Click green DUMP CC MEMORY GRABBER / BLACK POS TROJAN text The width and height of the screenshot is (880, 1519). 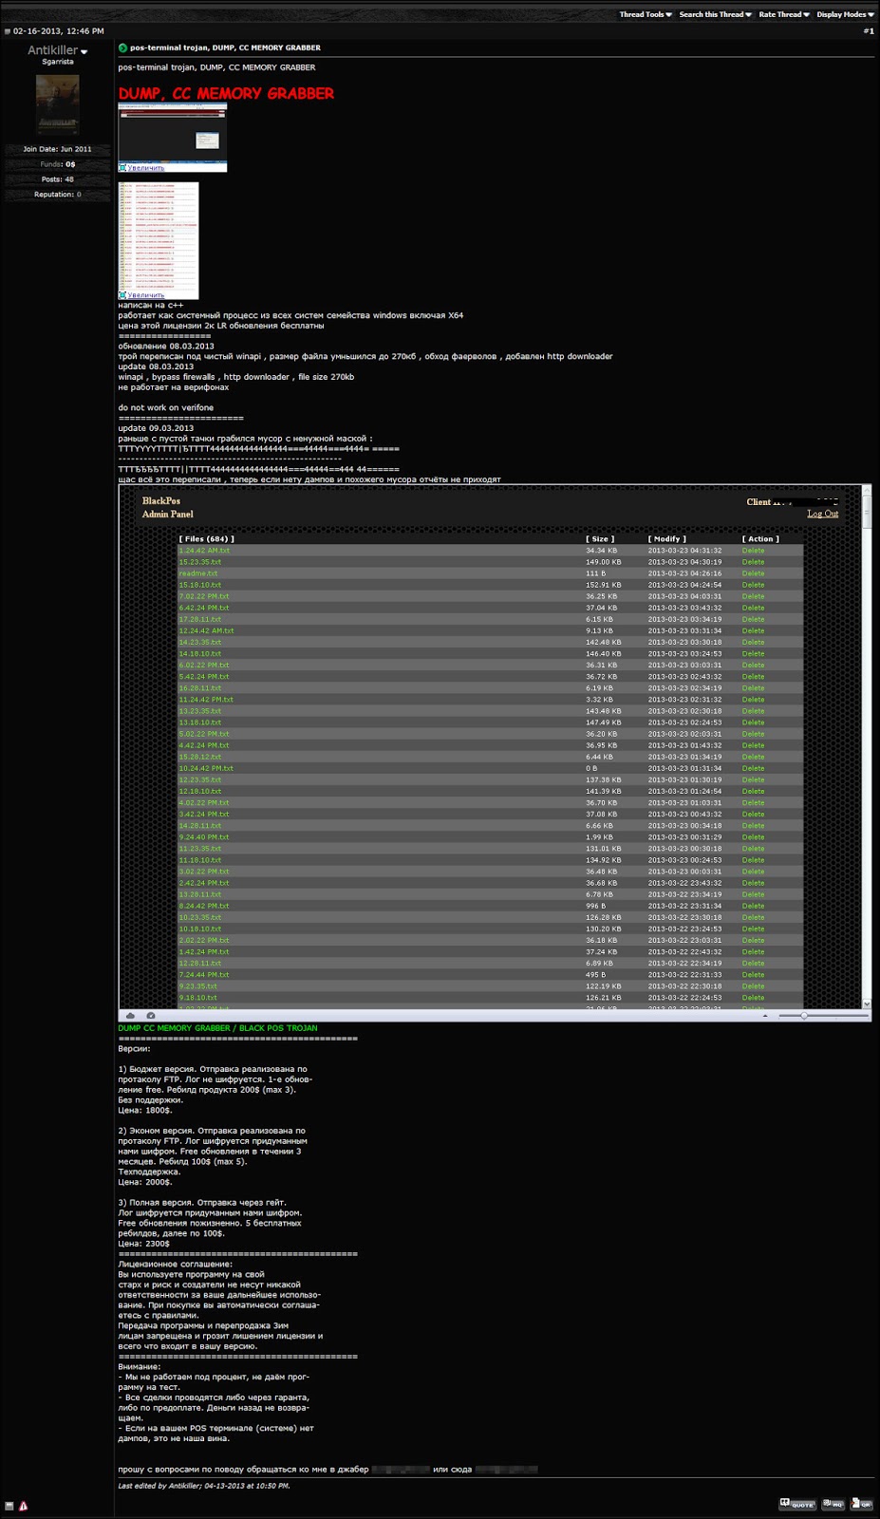(217, 1028)
